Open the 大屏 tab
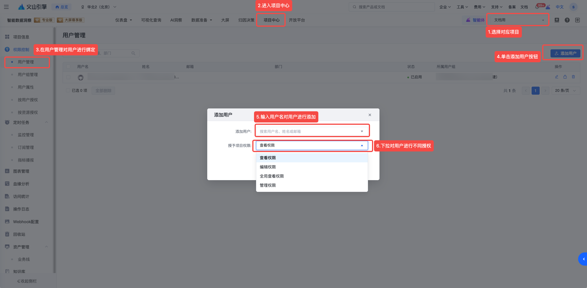The height and width of the screenshot is (288, 587). click(x=225, y=20)
